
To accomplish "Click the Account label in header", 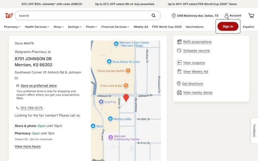I will (235, 15).
